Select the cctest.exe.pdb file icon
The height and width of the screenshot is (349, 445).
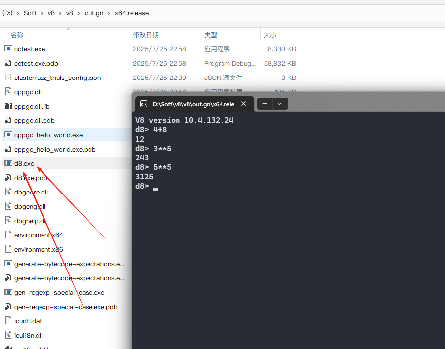click(x=8, y=63)
